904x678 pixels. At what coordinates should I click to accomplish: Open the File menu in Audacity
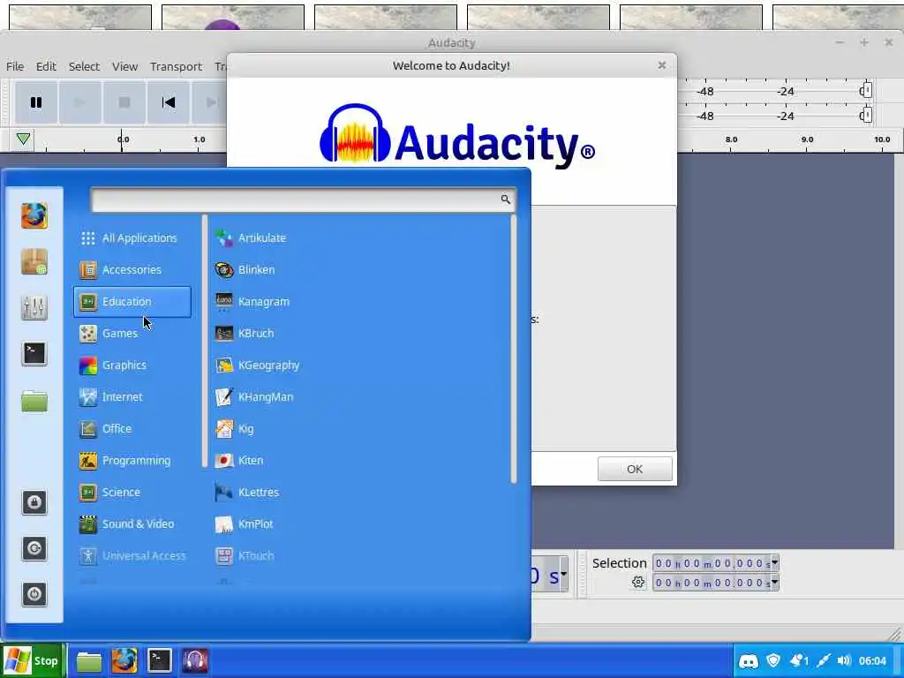tap(15, 66)
